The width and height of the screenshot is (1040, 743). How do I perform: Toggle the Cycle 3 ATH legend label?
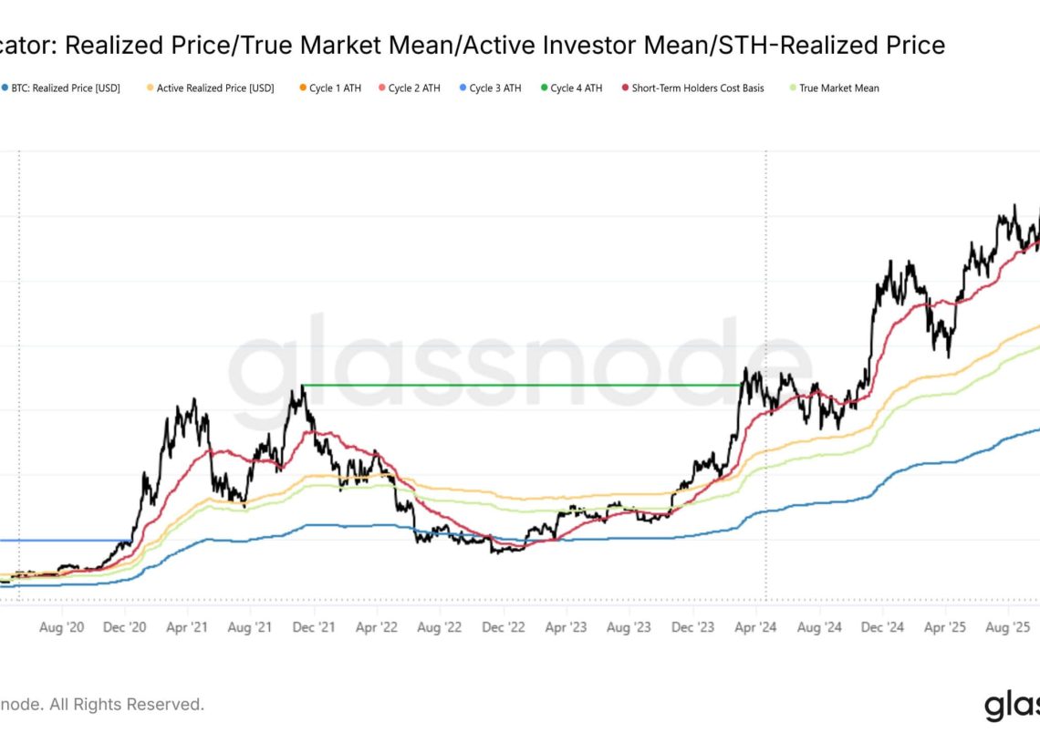click(495, 88)
